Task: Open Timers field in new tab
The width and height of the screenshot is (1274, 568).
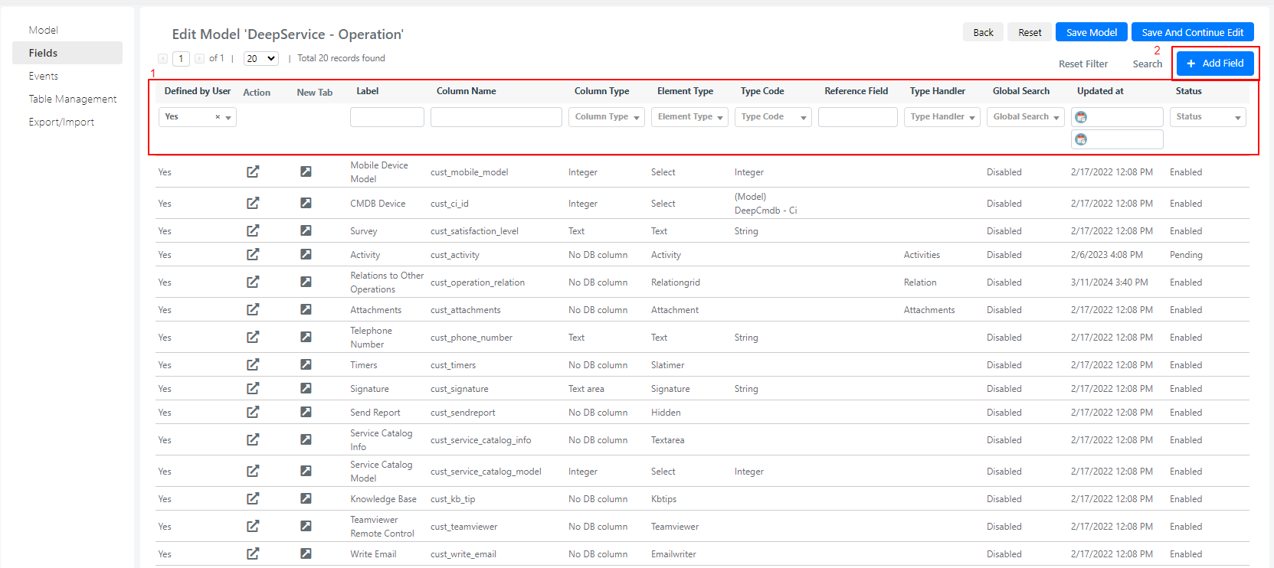Action: [306, 364]
